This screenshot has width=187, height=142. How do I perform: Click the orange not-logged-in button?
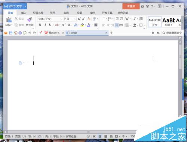coord(131,6)
